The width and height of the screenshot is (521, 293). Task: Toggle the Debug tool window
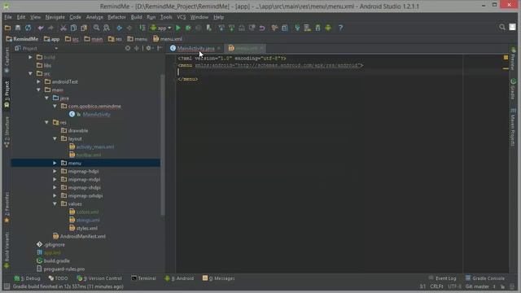27,278
